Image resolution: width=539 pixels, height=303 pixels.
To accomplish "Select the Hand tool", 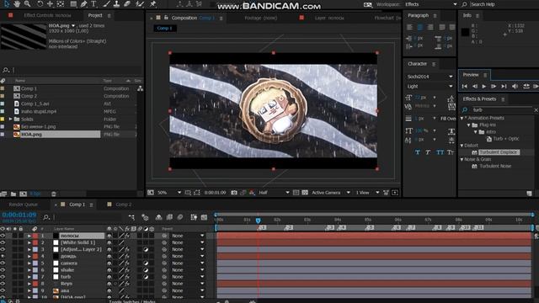I will [x=17, y=3].
